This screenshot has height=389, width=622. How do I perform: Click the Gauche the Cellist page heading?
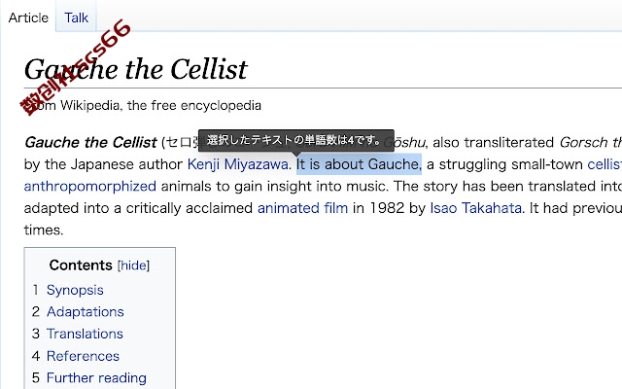point(136,69)
